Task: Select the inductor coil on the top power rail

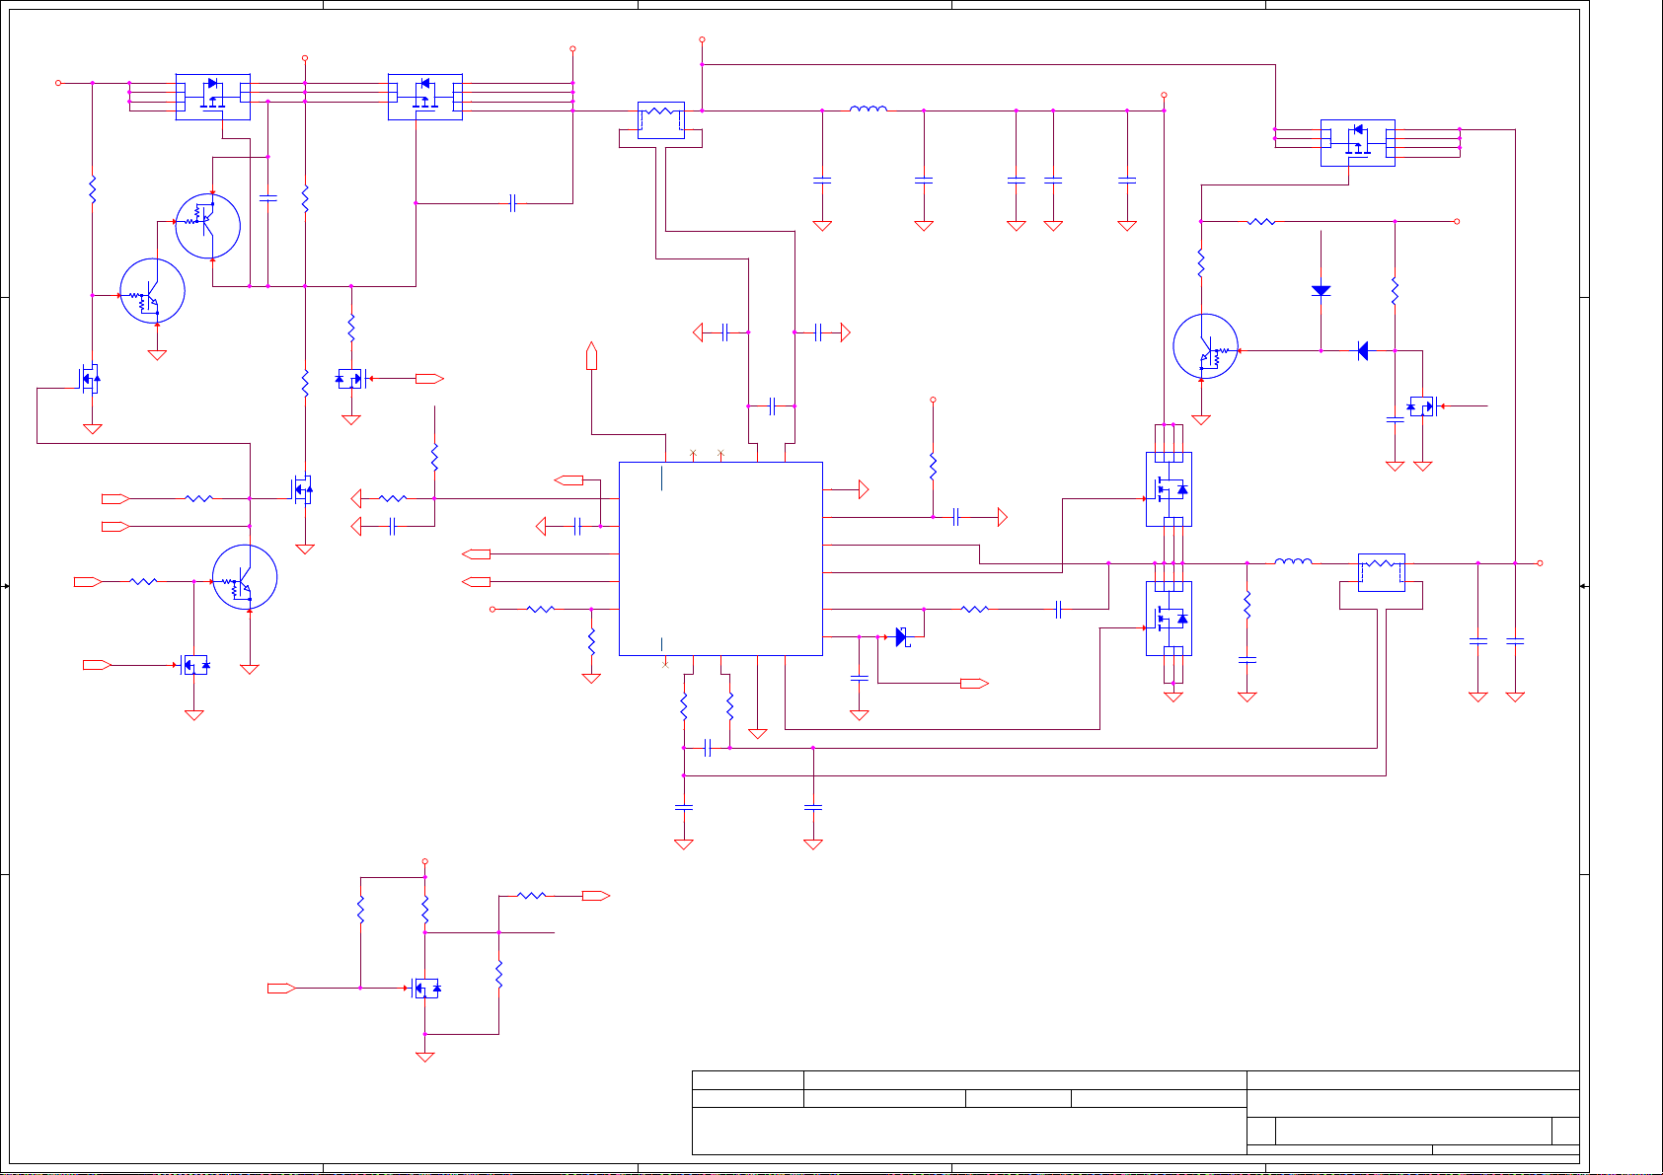Action: pos(869,109)
